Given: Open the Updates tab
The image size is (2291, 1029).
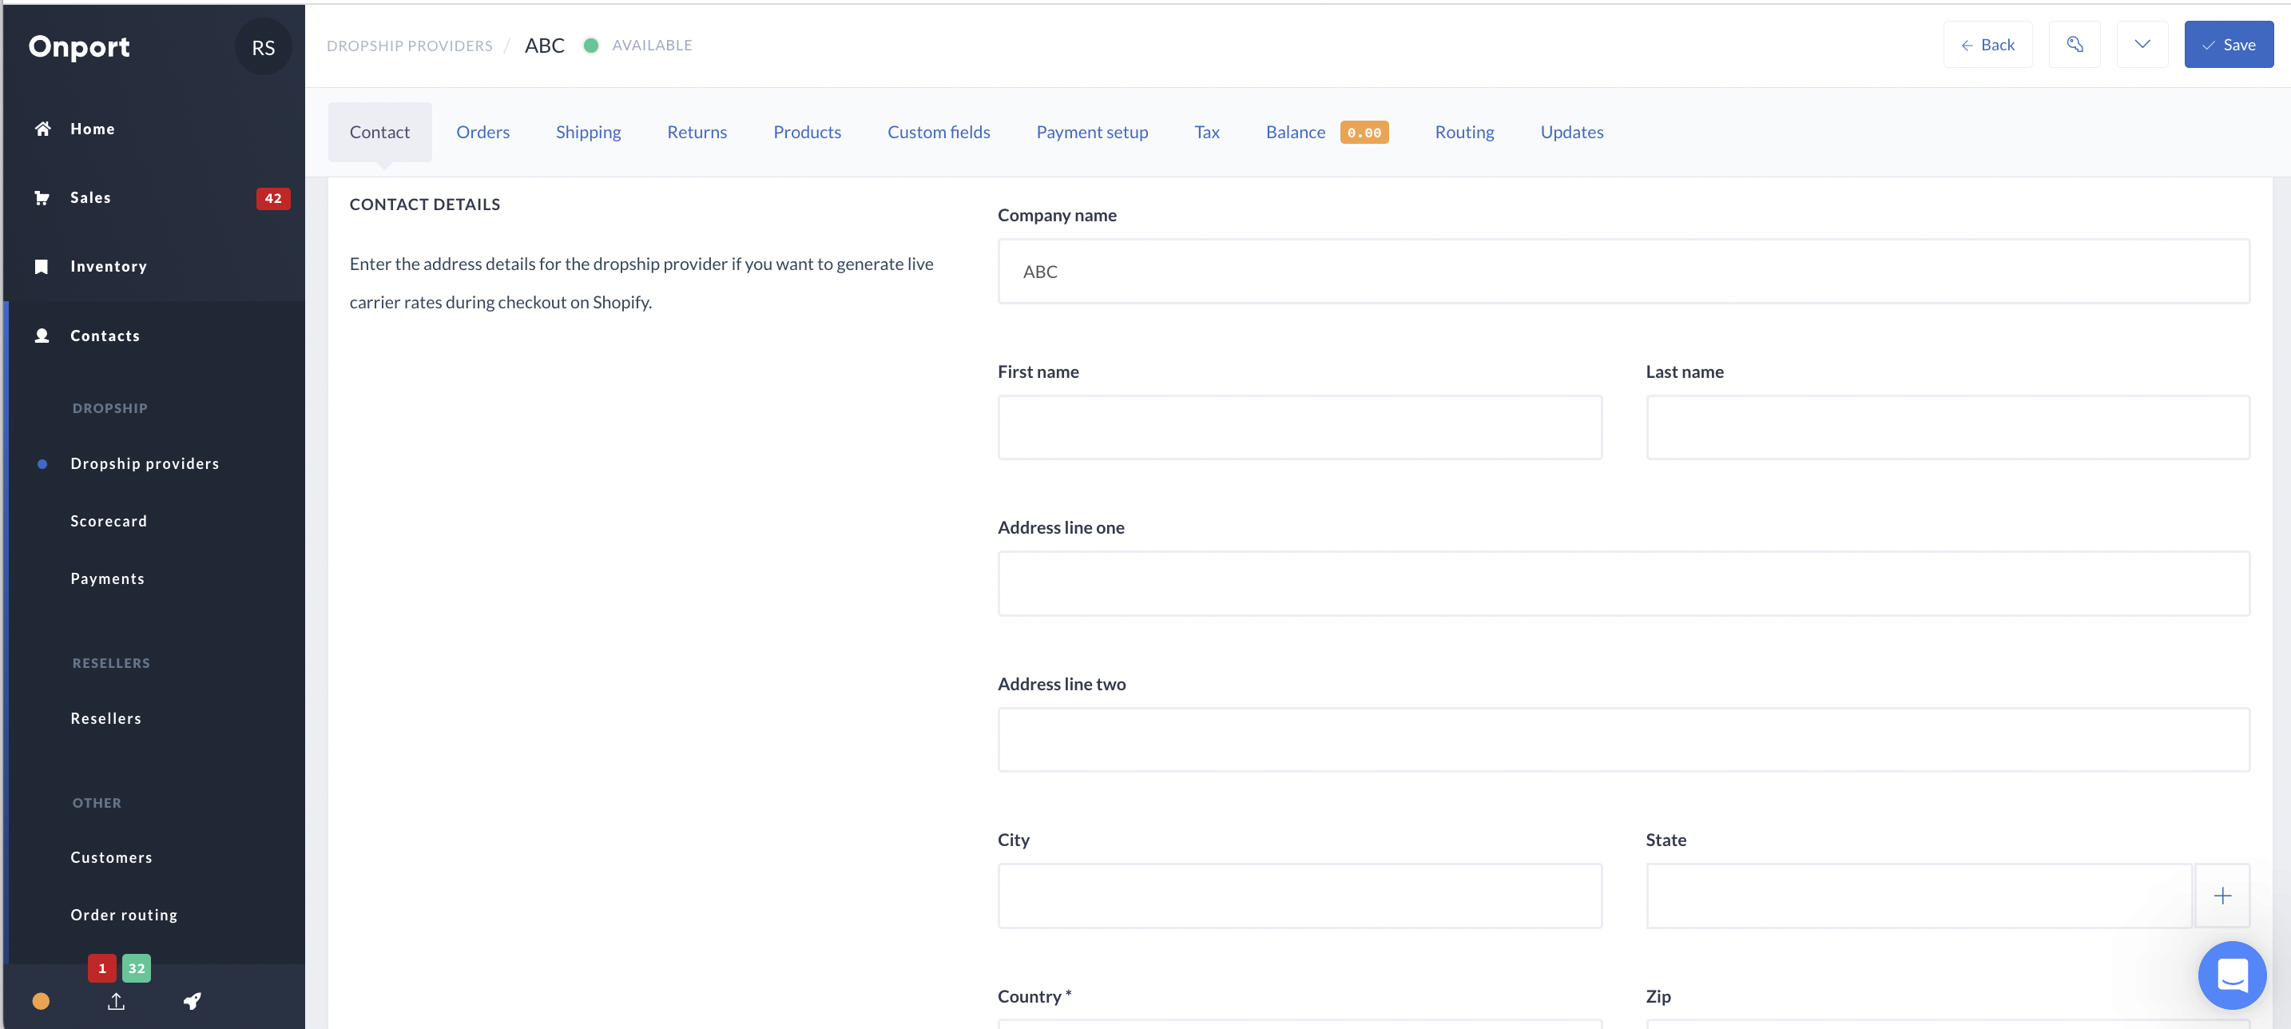Looking at the screenshot, I should click(x=1571, y=132).
